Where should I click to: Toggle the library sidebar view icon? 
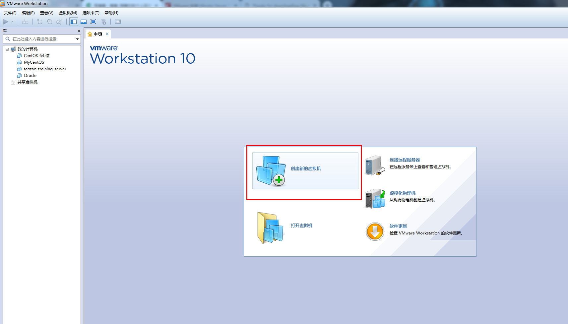click(74, 22)
